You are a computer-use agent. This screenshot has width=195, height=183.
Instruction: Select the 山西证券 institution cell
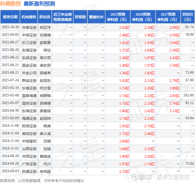tap(29, 148)
